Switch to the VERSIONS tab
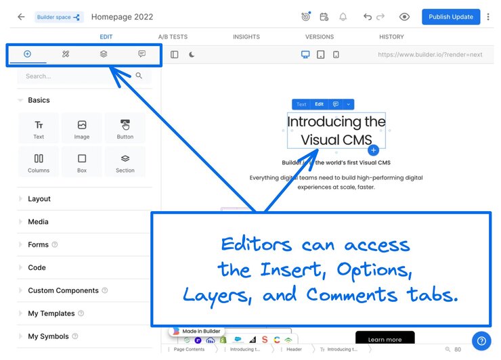The height and width of the screenshot is (360, 501). coord(320,37)
